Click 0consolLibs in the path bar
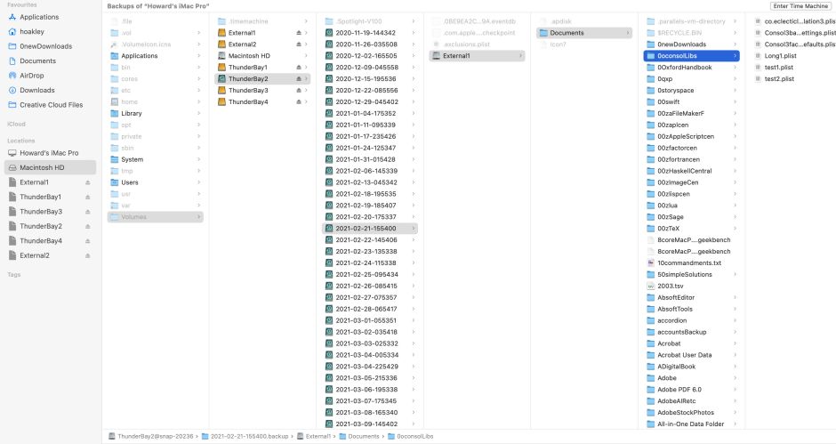836x444 pixels. 411,437
